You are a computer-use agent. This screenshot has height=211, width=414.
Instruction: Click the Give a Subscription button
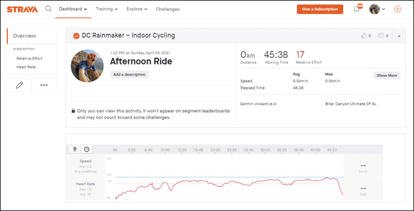click(x=320, y=9)
